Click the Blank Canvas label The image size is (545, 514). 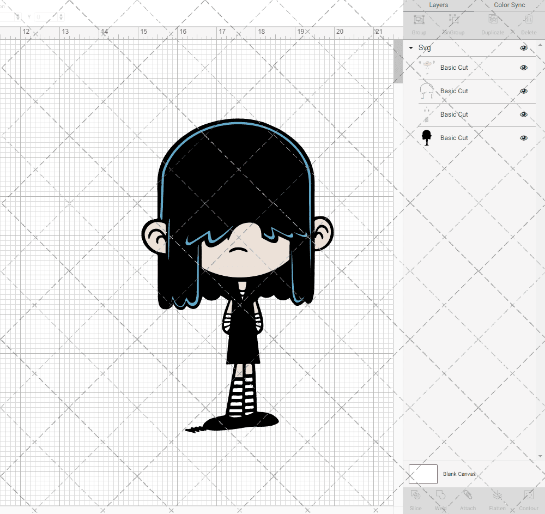(459, 474)
